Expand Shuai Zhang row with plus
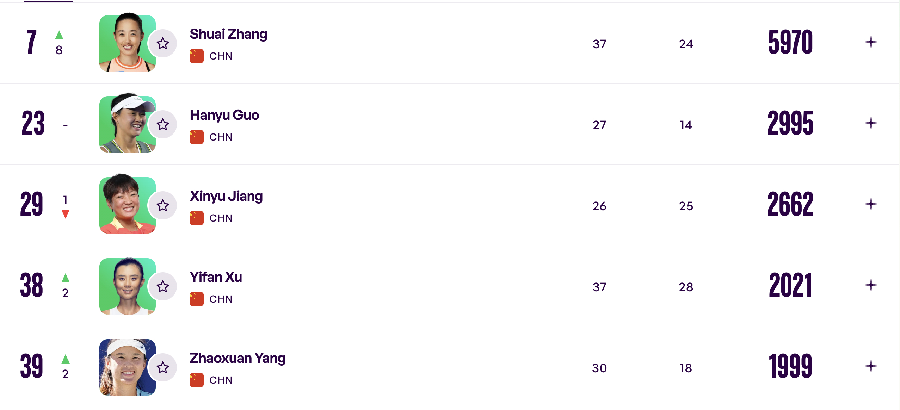 coord(871,42)
